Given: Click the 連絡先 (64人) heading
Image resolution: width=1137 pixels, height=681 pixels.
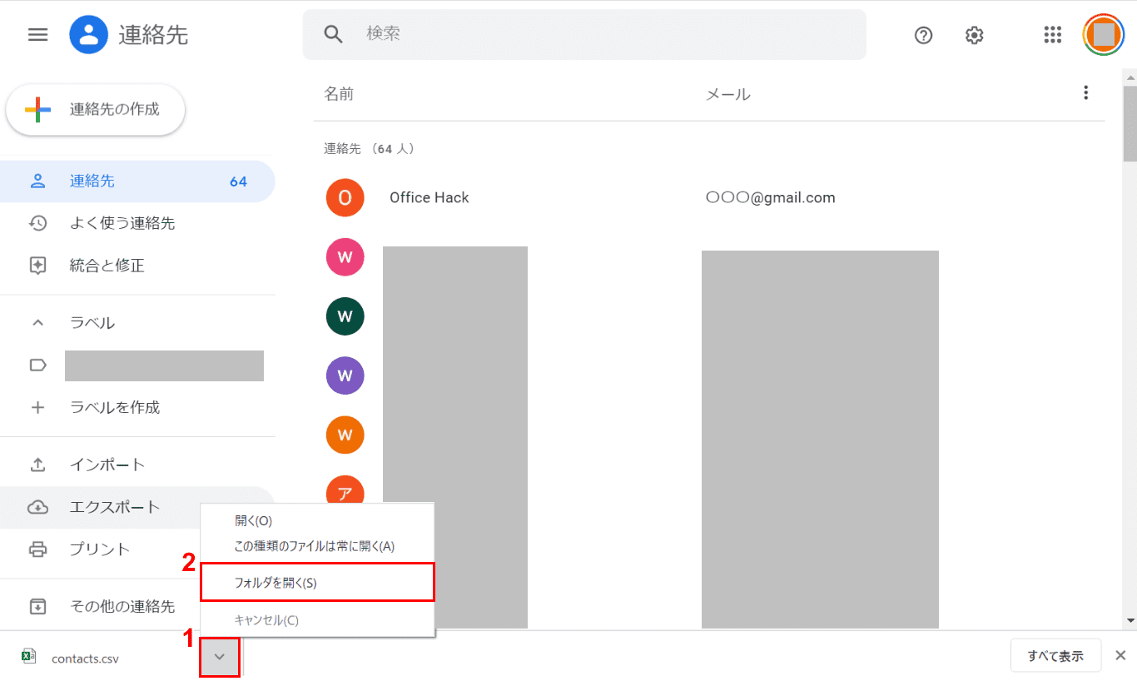Looking at the screenshot, I should 369,149.
